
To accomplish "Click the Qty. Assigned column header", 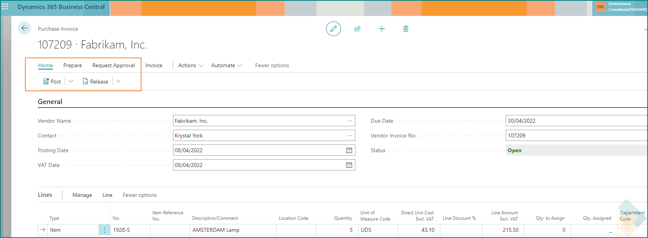I will click(597, 218).
